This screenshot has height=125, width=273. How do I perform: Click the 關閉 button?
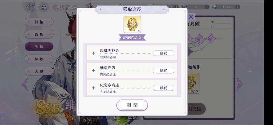(x=132, y=105)
